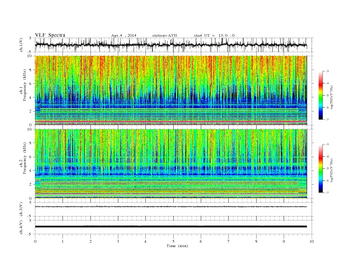Viewport: 351px width, 271px height.
Task: Click the "3" tick on the time axis
Action: pos(118,241)
